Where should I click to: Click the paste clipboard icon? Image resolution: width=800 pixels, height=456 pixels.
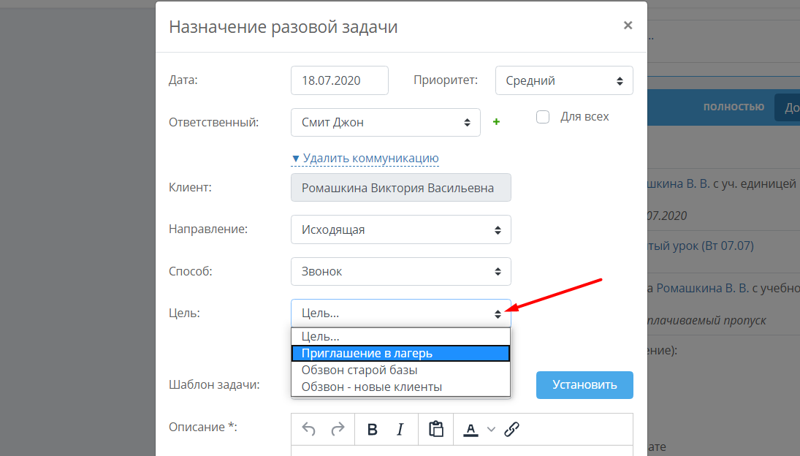[x=435, y=429]
